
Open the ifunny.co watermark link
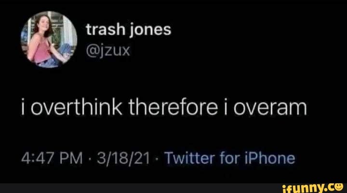[x=313, y=188]
